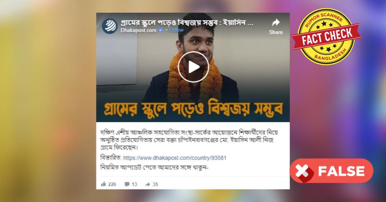386x202 pixels.
Task: Click the 35 shares count
Action: (155, 184)
